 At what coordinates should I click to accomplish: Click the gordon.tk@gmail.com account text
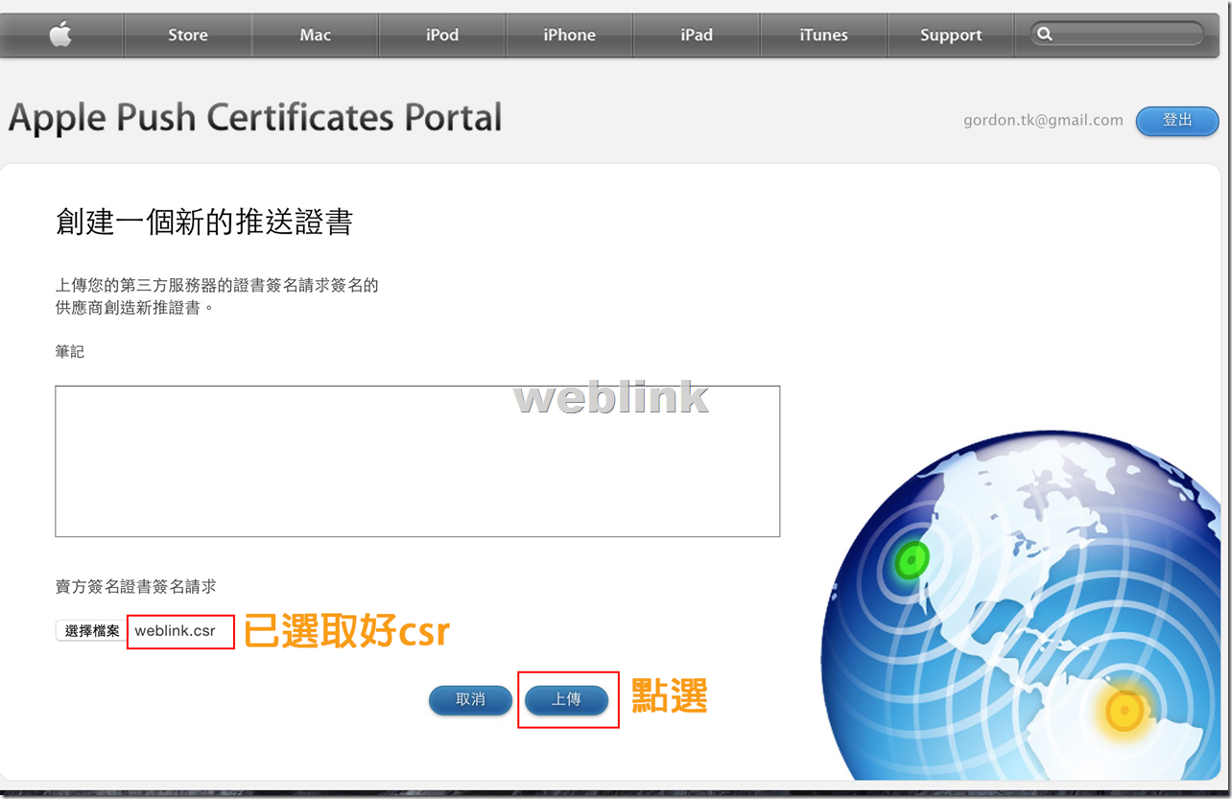click(x=1043, y=121)
